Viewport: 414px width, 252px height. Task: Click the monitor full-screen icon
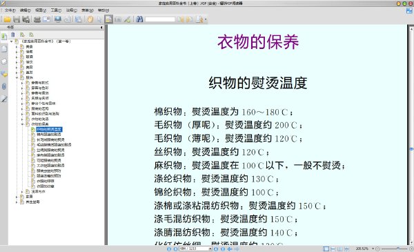pyautogui.click(x=58, y=19)
